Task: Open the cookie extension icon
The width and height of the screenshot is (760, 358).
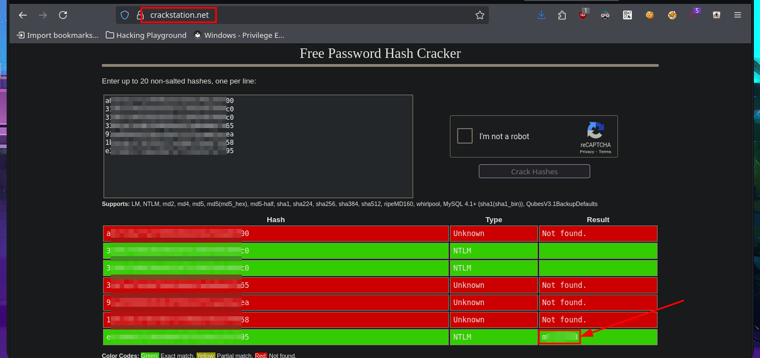Action: pos(650,15)
